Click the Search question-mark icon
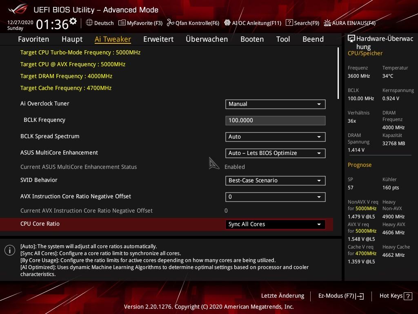Viewport: 418px width, 314px height. tap(289, 23)
